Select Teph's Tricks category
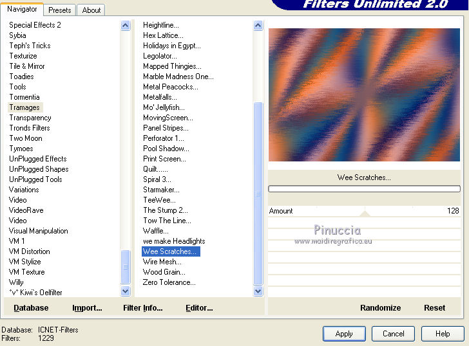This screenshot has width=469, height=346. click(x=30, y=46)
